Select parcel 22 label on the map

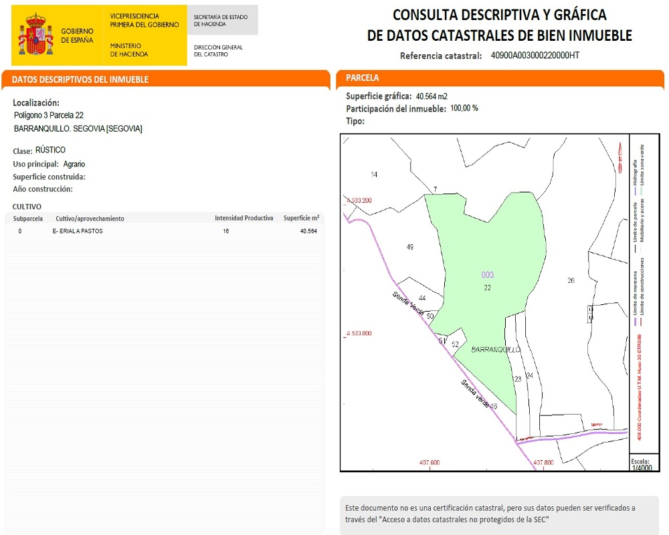[x=488, y=288]
